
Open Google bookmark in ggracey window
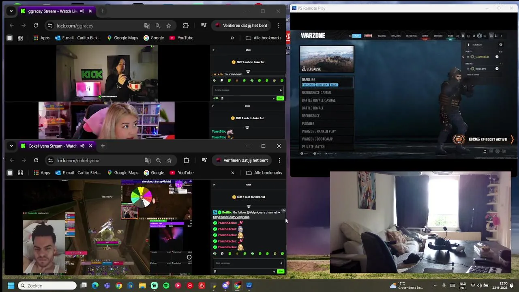coord(154,38)
